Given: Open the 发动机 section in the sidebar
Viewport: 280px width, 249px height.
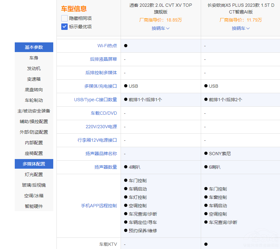Looking at the screenshot, I should point(34,68).
